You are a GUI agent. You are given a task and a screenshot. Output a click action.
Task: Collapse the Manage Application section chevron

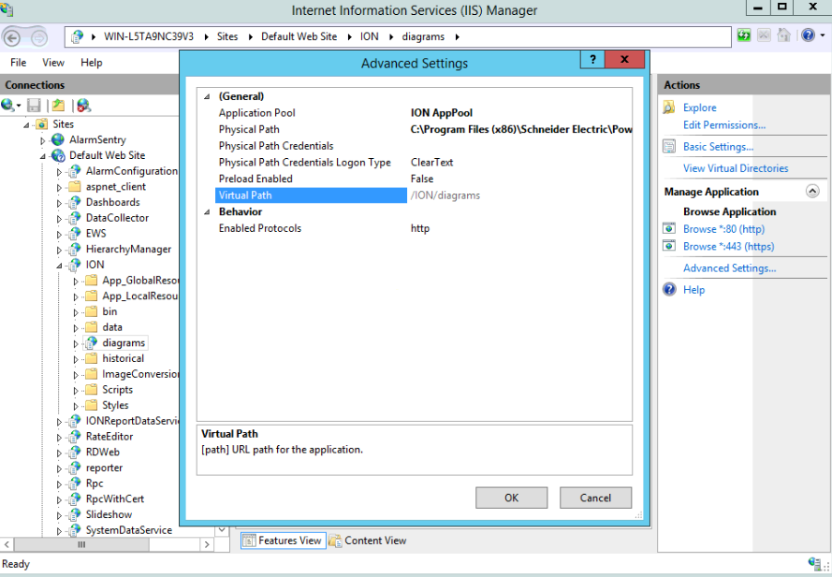click(x=812, y=191)
